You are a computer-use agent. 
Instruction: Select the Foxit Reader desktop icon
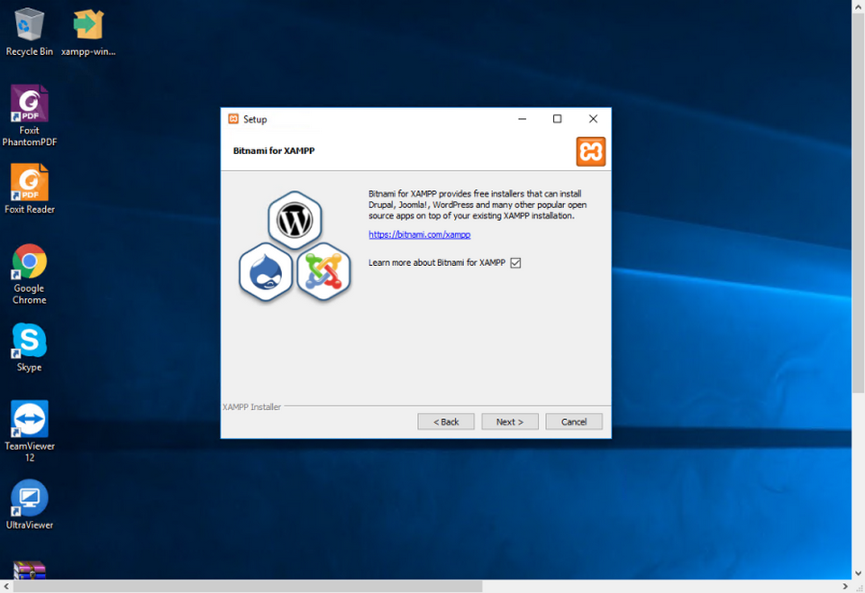coord(29,188)
